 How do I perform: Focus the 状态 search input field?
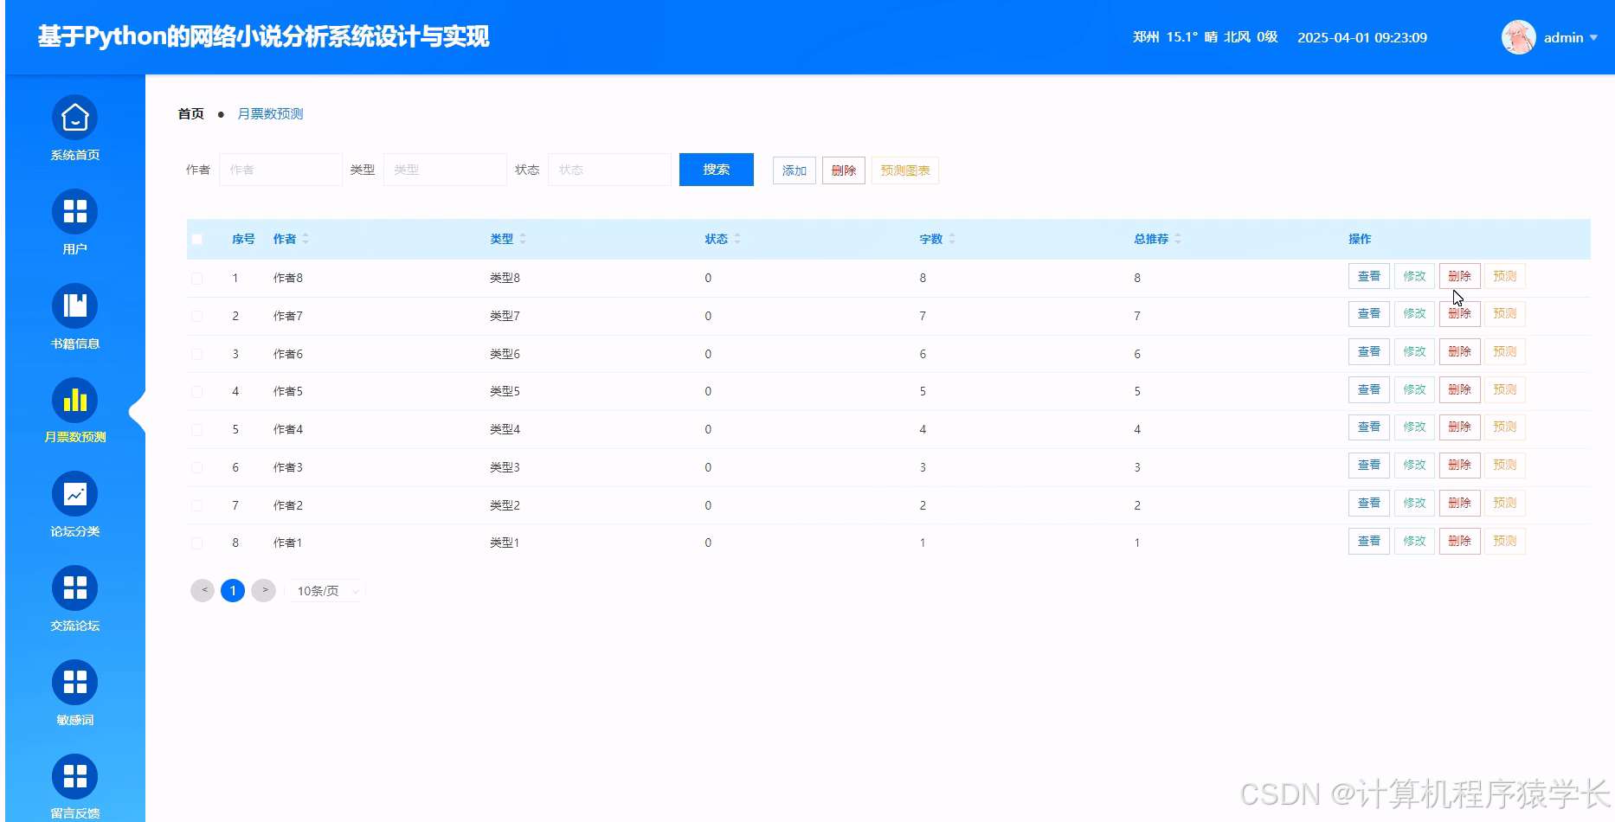609,170
